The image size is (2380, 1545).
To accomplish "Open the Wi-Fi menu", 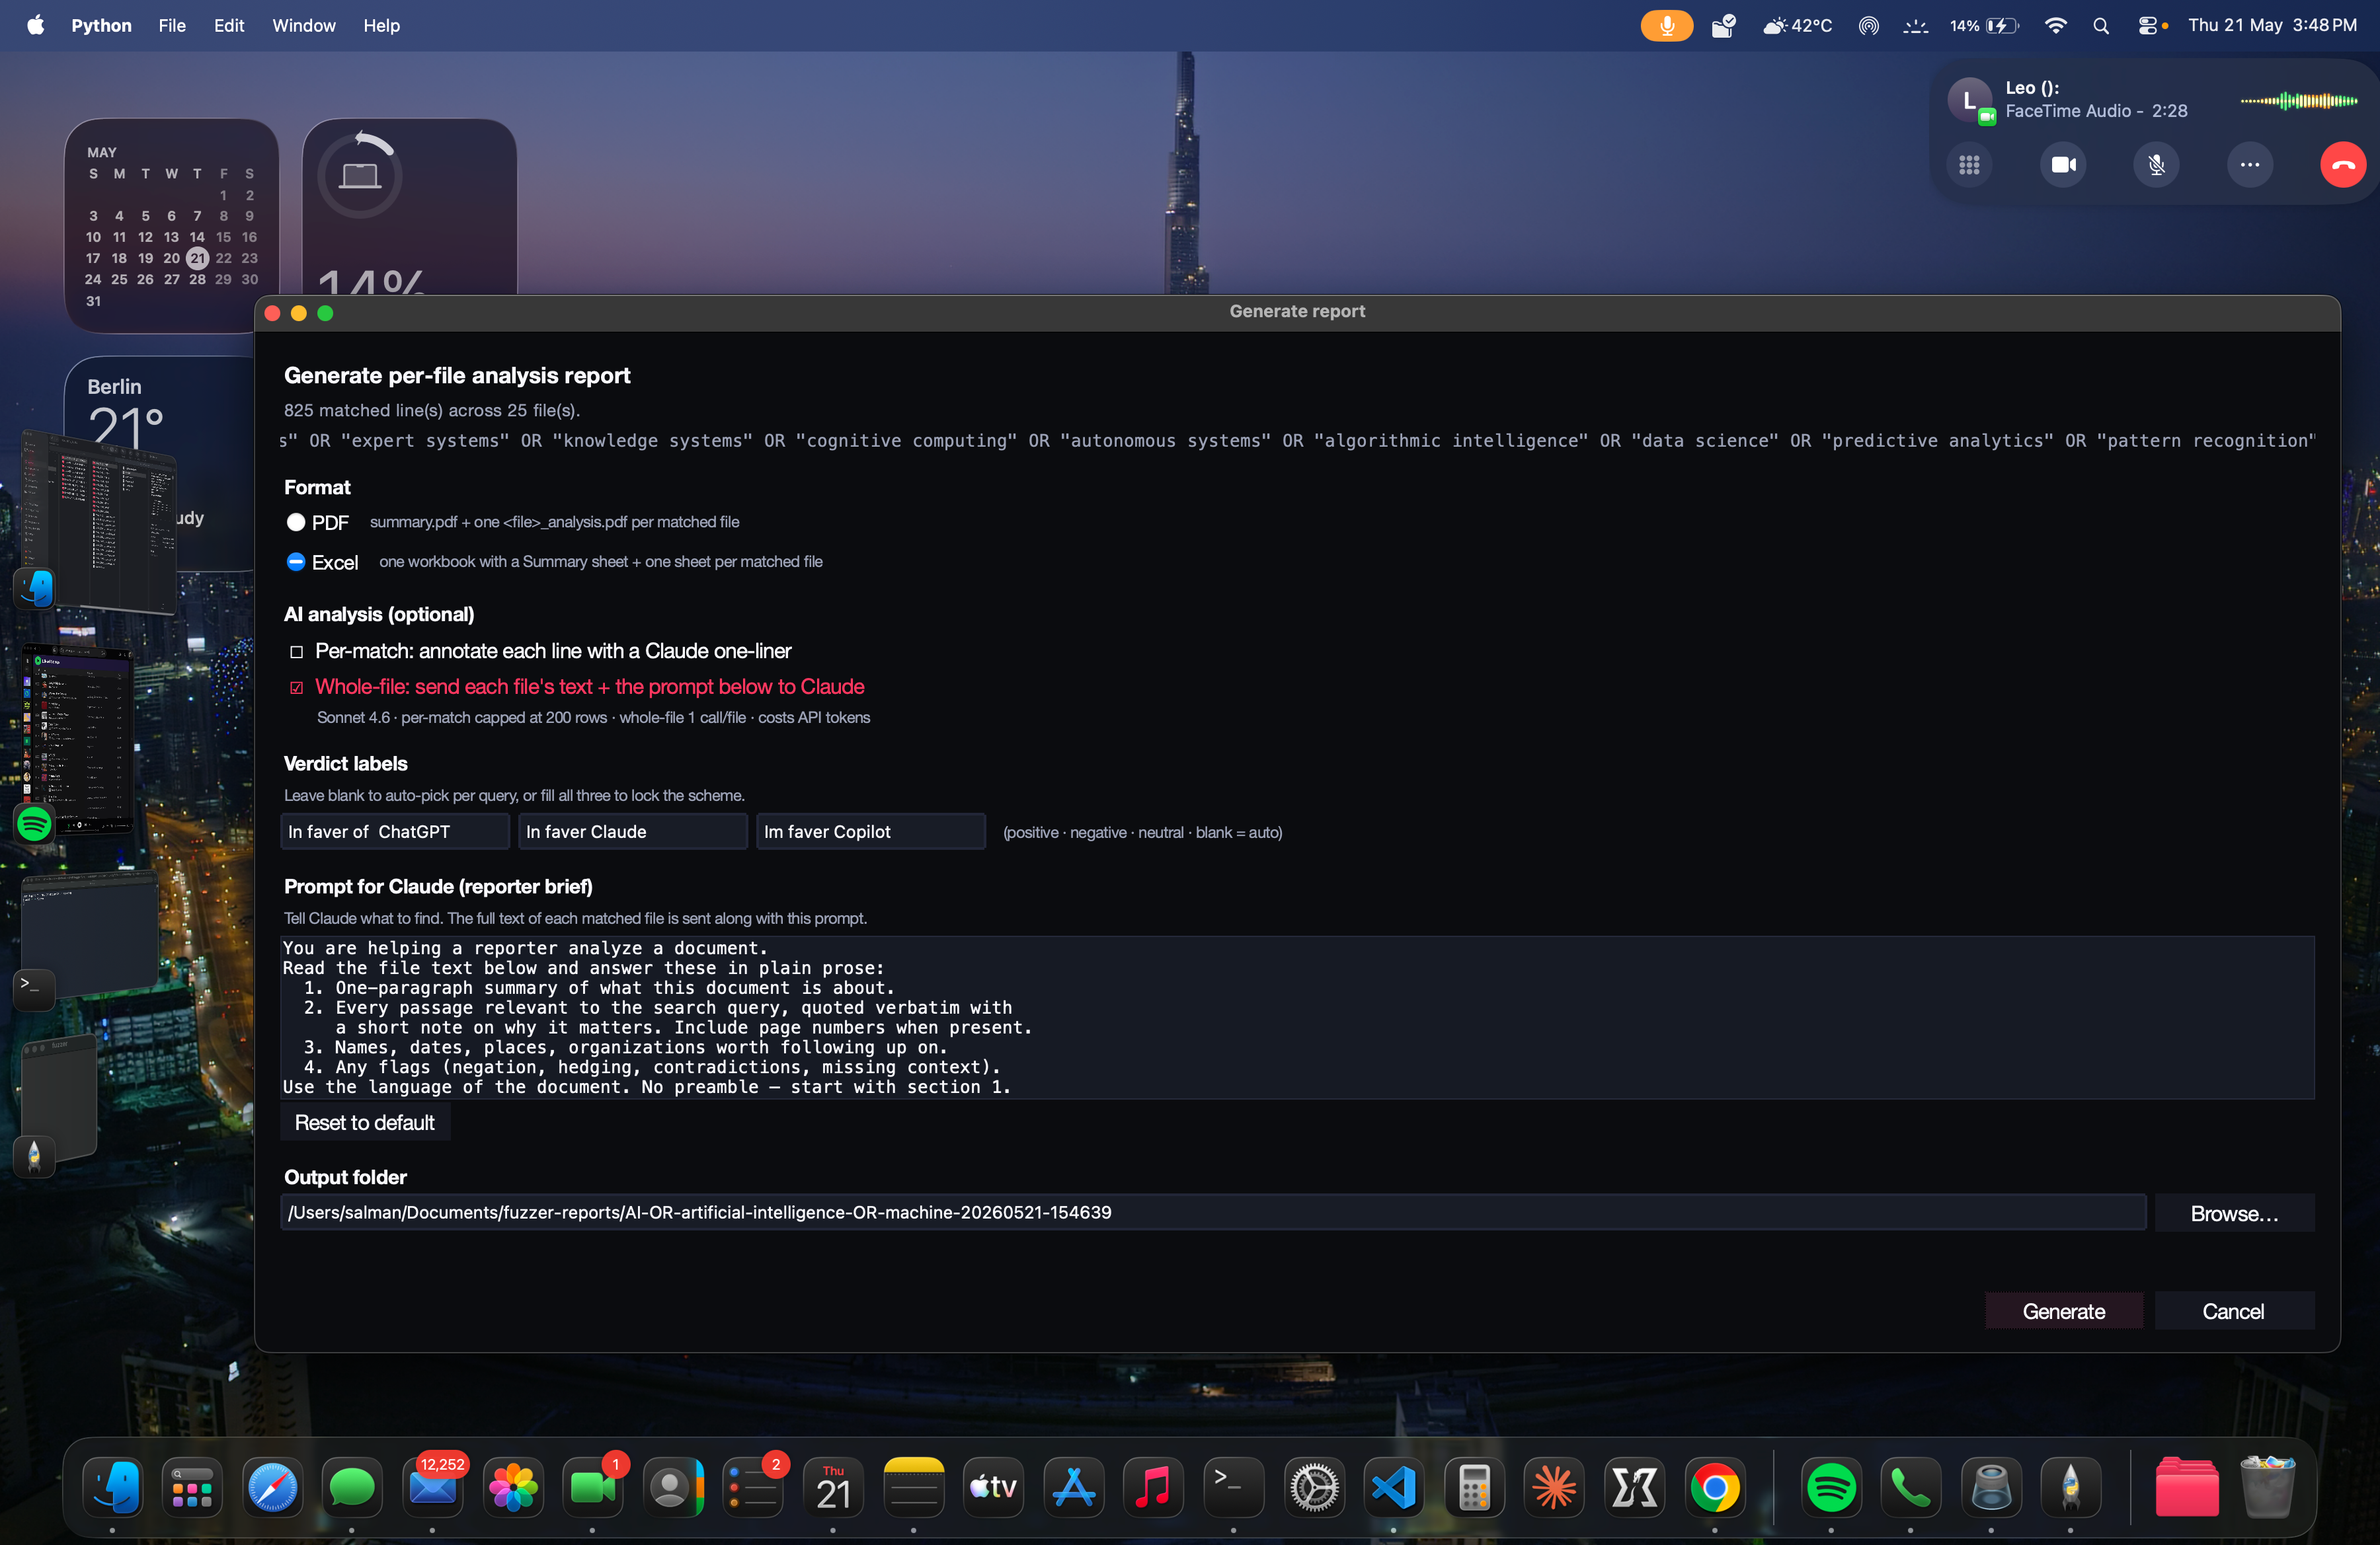I will coord(2056,25).
